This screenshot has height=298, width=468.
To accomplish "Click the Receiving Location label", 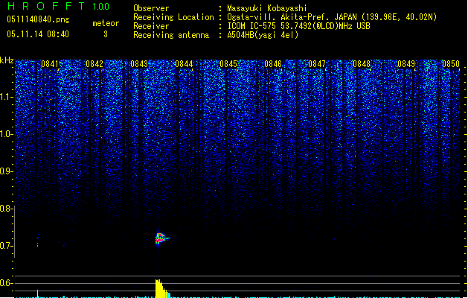I will (x=173, y=17).
